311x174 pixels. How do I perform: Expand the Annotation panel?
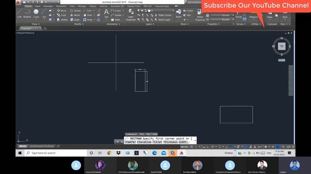click(113, 24)
